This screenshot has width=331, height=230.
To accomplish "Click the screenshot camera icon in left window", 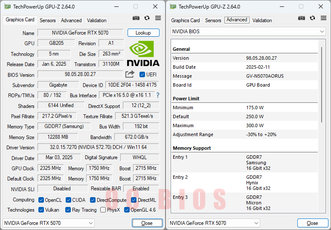I will pyautogui.click(x=136, y=18).
